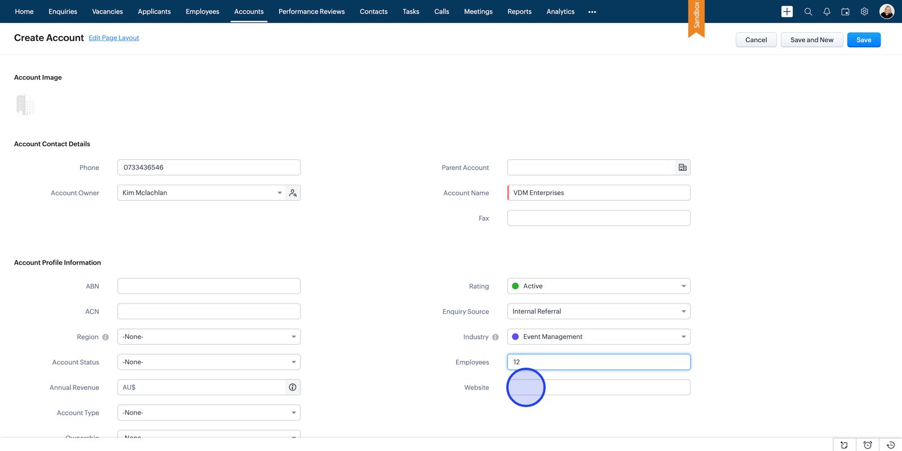The image size is (902, 451).
Task: Click the Rating field label
Action: point(479,287)
